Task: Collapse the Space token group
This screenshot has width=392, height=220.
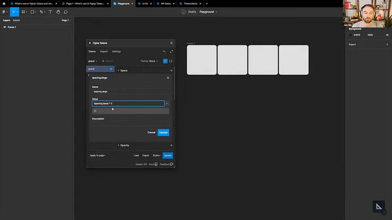Action: pyautogui.click(x=118, y=70)
